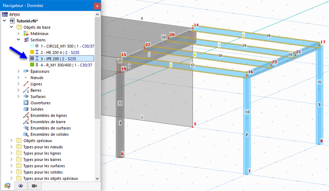Switch to the Views (camera) navigator tab

tap(34, 186)
